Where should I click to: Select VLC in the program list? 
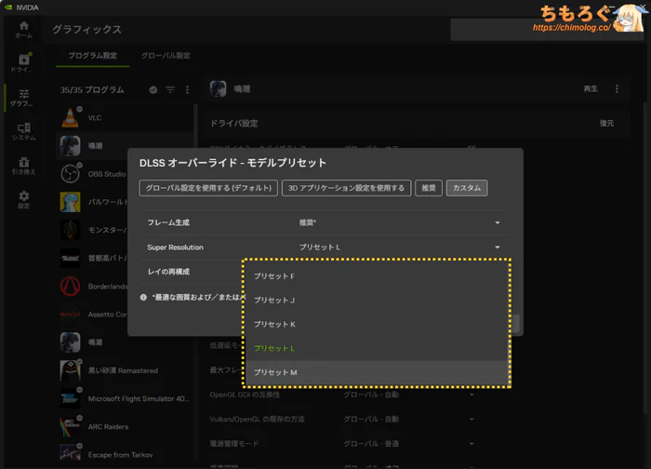click(x=94, y=118)
